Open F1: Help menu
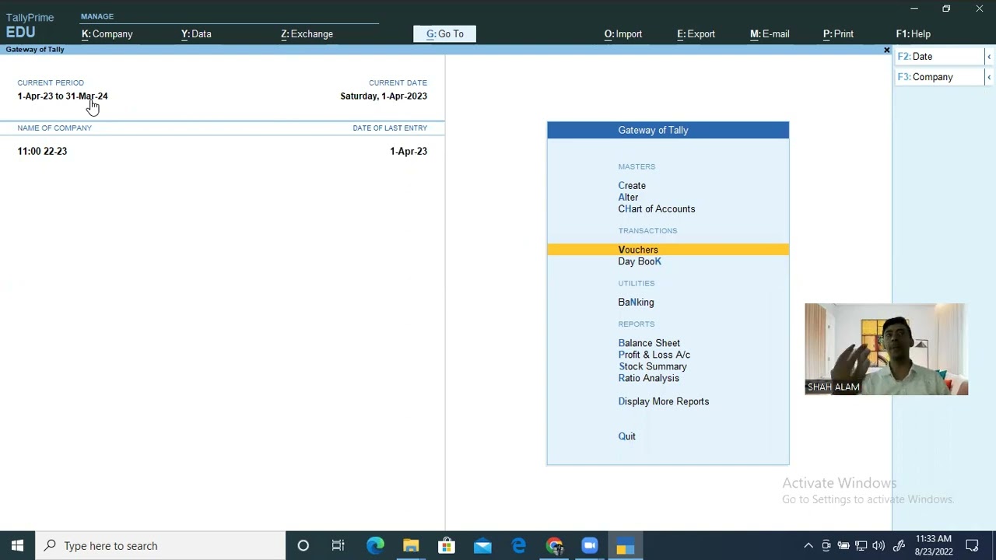Viewport: 996px width, 560px height. point(913,34)
